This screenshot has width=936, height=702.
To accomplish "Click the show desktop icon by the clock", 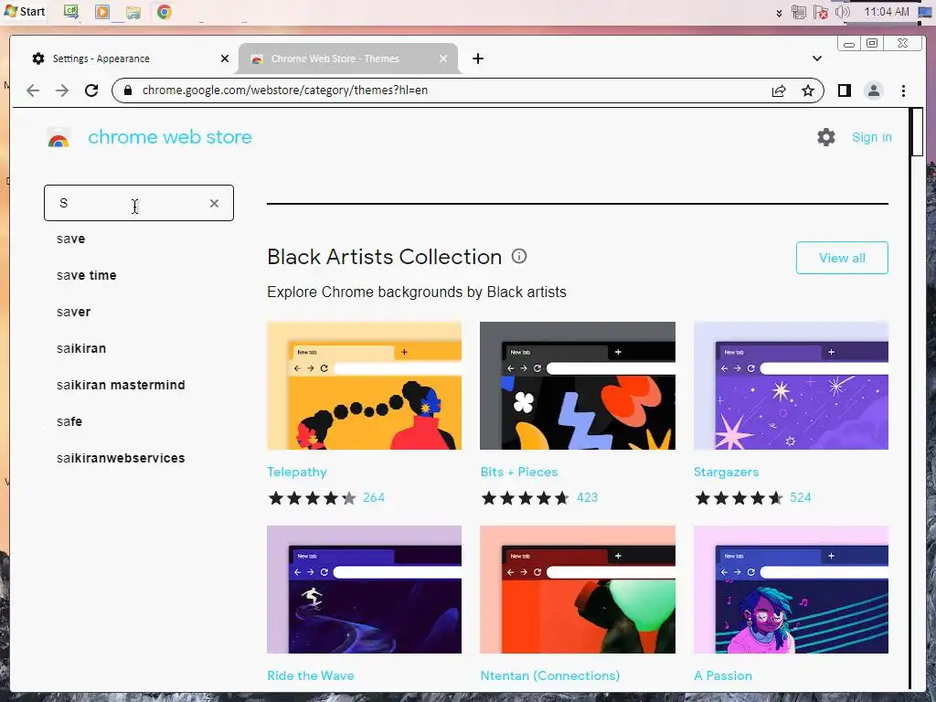I will click(925, 12).
